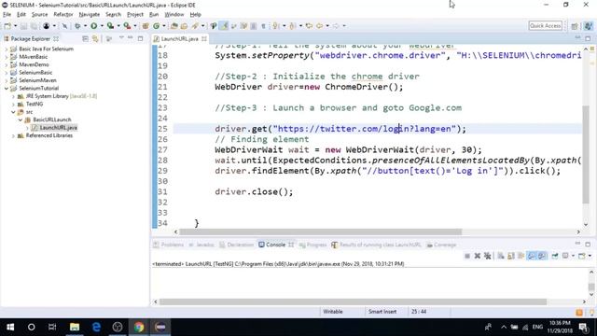597x336 pixels.
Task: Toggle Link with Editor in Package Explorer
Action: click(95, 39)
